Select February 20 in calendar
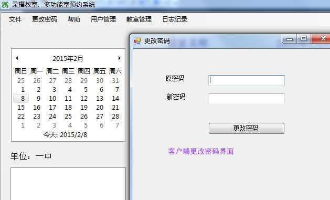Viewport: 330px width, 200px height. click(x=100, y=108)
